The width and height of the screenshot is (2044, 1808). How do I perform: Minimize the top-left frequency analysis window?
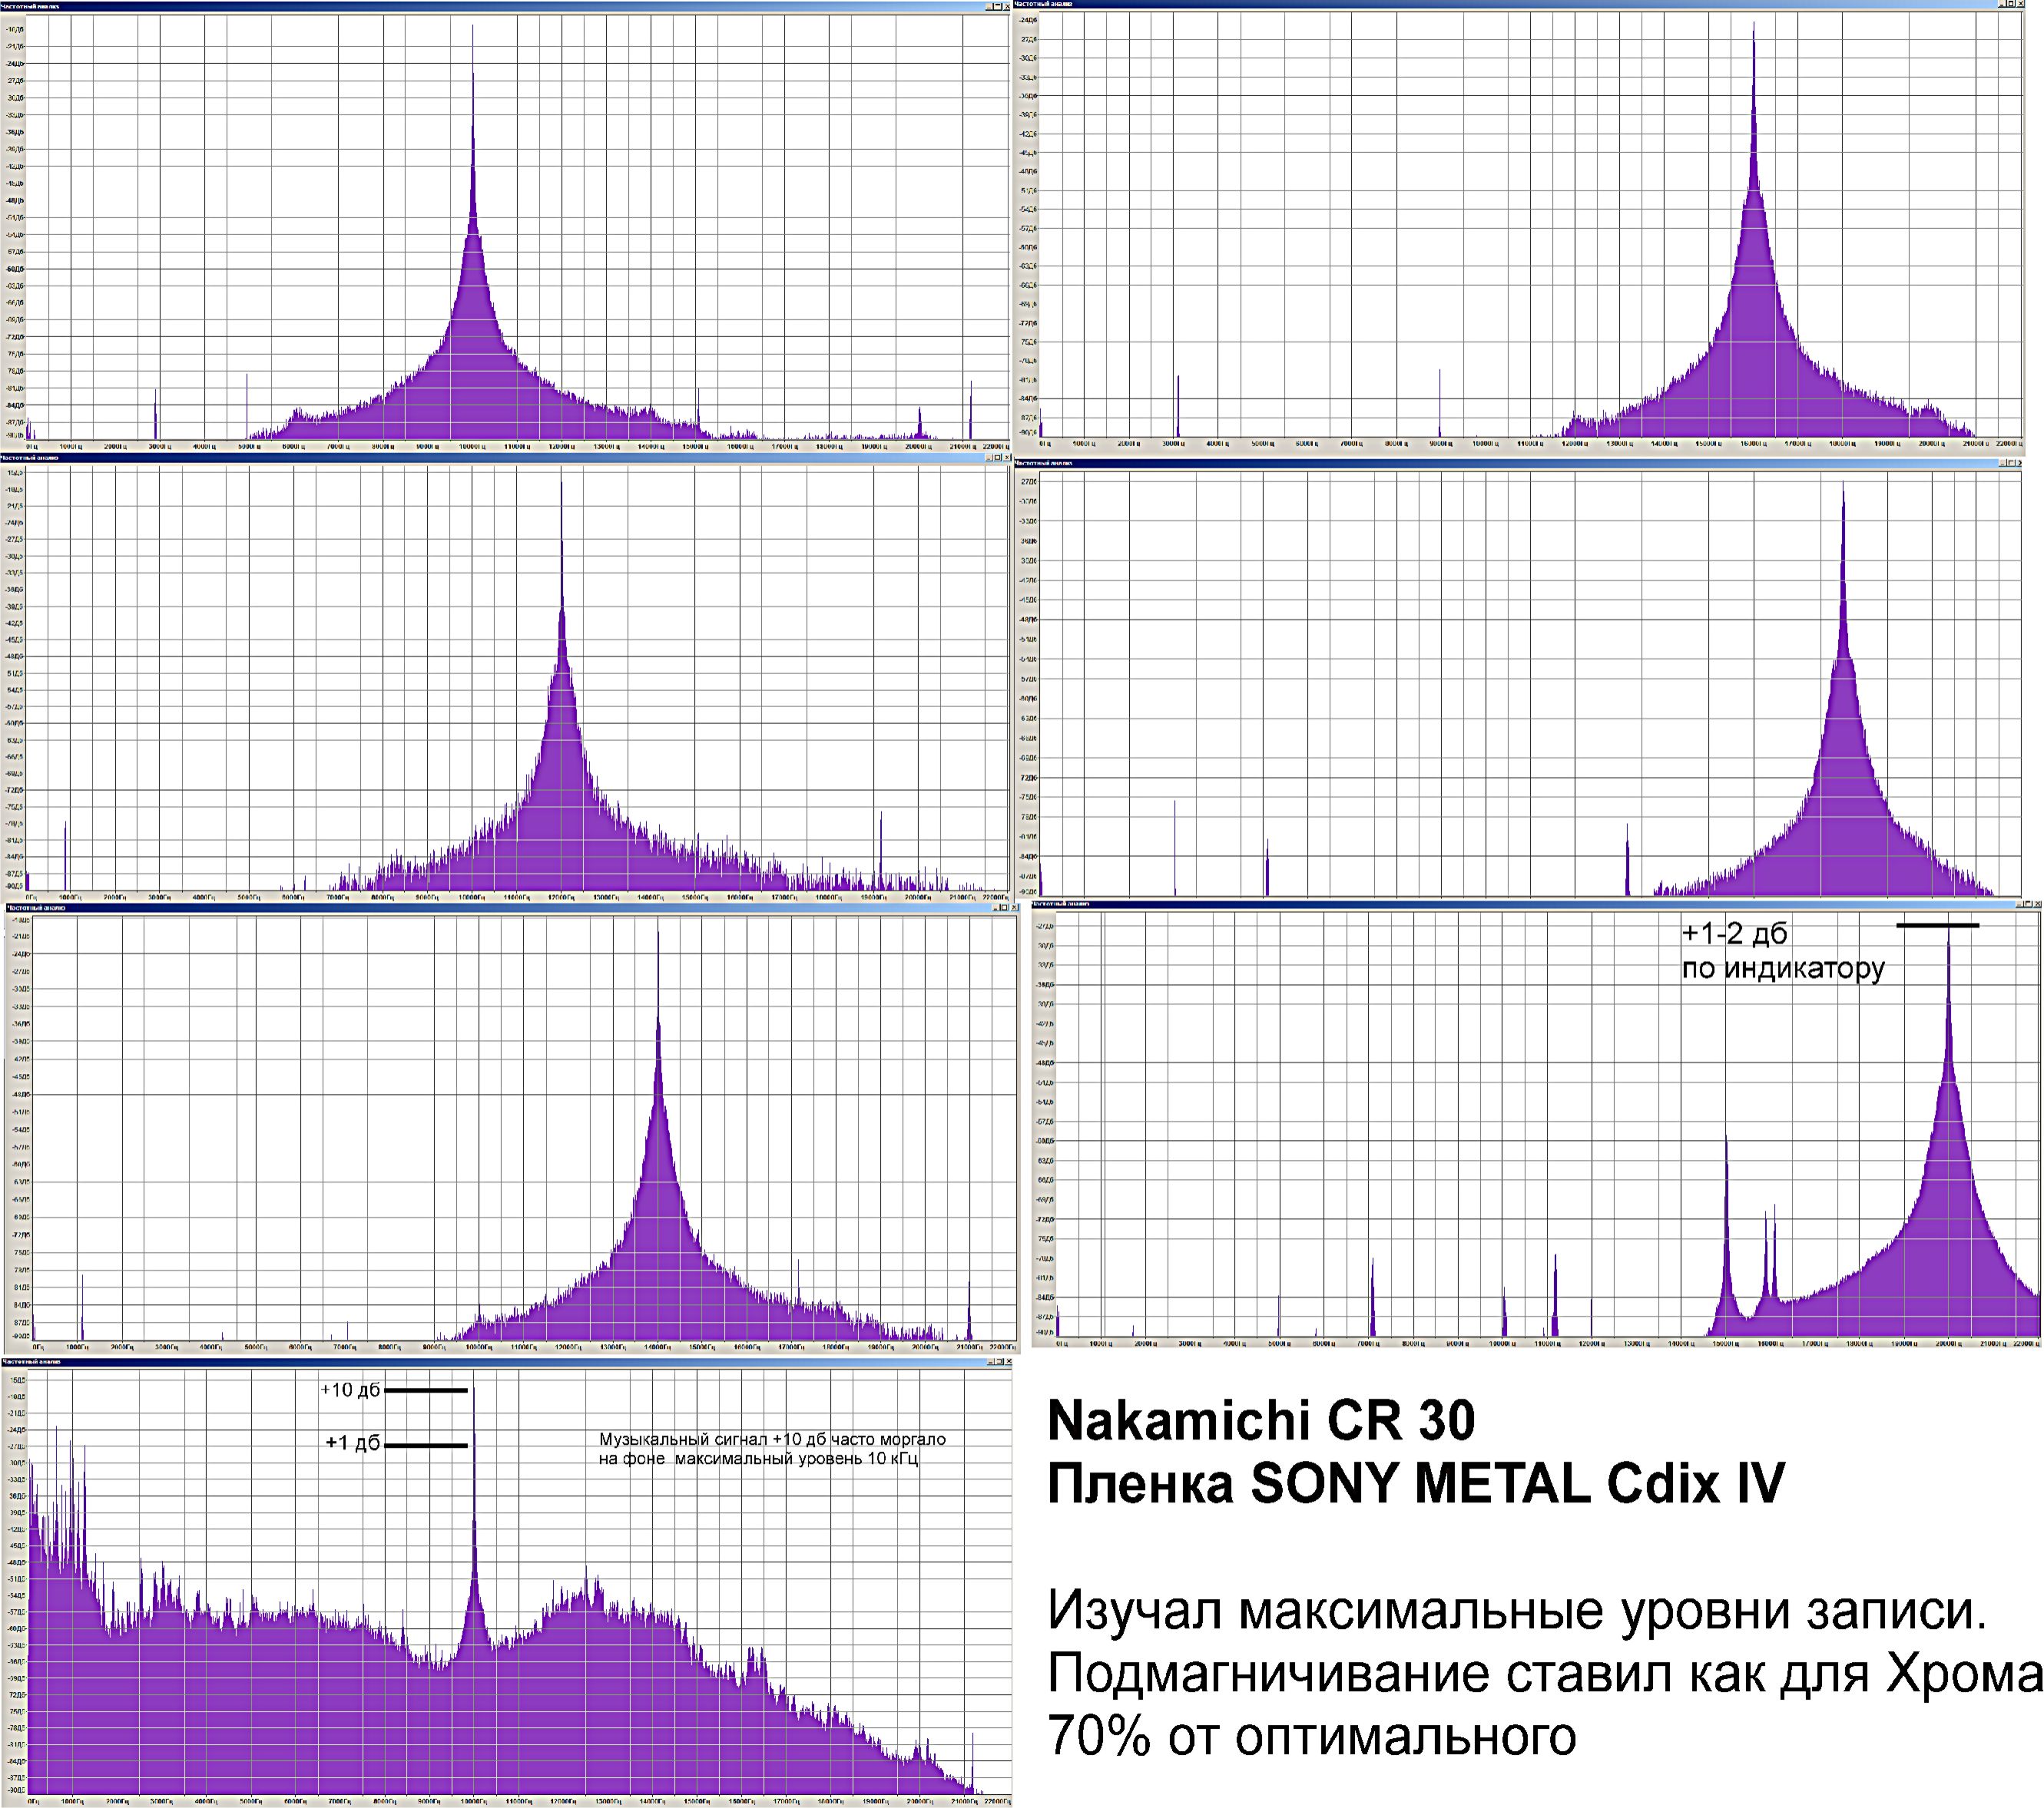pyautogui.click(x=989, y=7)
